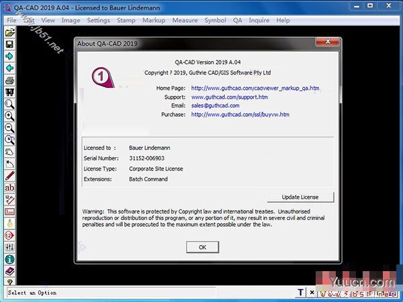Click the Undo curved arrow icon
Screen dimensions: 403x302
10,164
